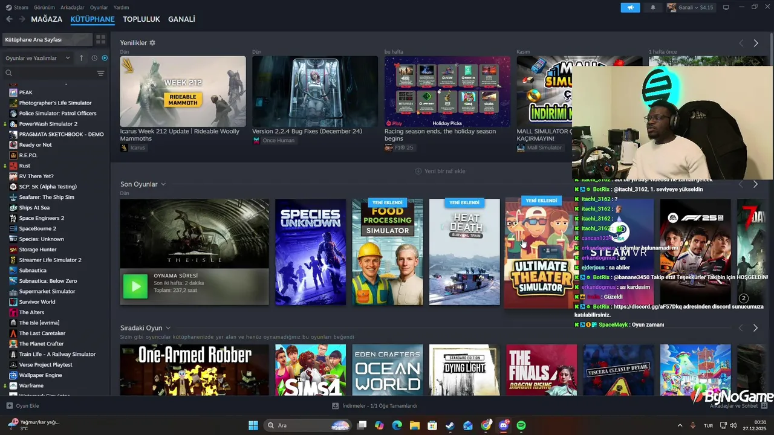Open Once Human bug fixes news thumbnail

(315, 91)
